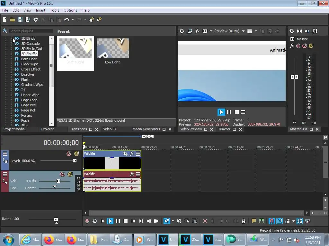Adjust the audio track Vol slider handle
This screenshot has width=329, height=246.
pyautogui.click(x=58, y=181)
